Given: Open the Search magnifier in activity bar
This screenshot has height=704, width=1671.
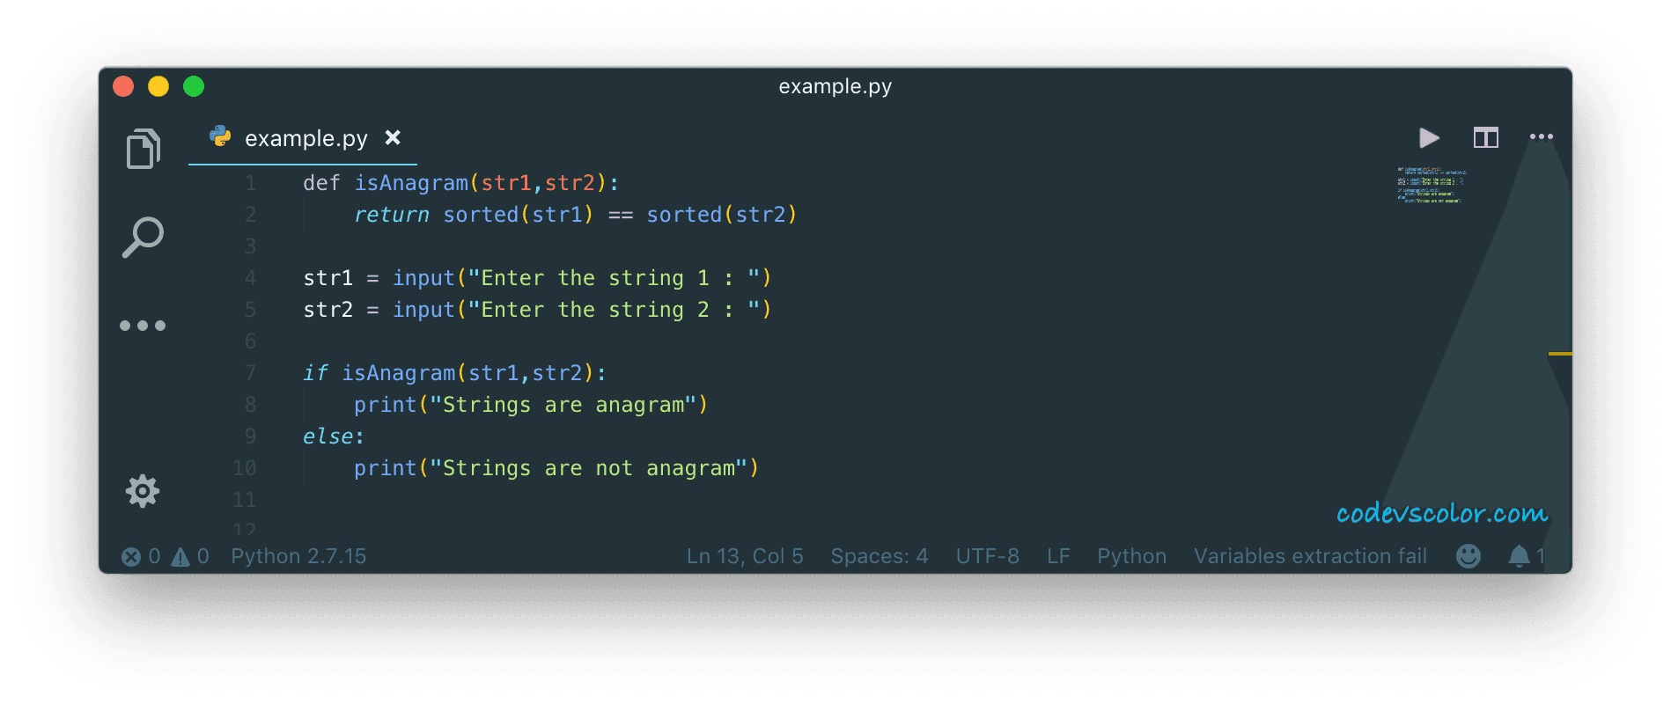Looking at the screenshot, I should coord(143,237).
